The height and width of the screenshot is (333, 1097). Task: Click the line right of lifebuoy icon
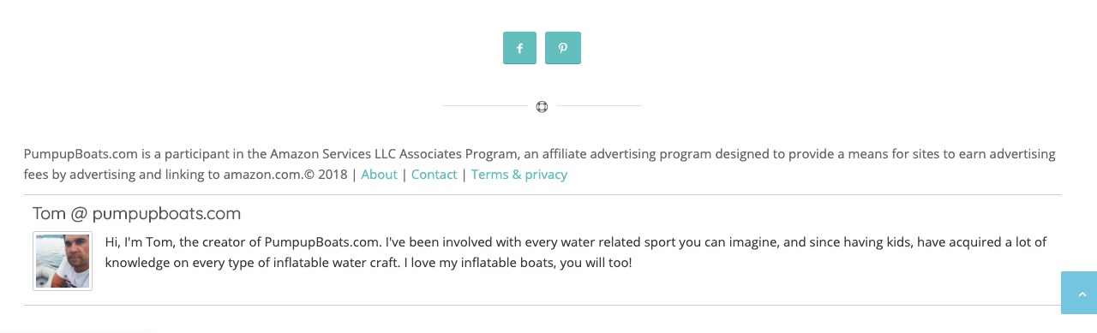[599, 106]
